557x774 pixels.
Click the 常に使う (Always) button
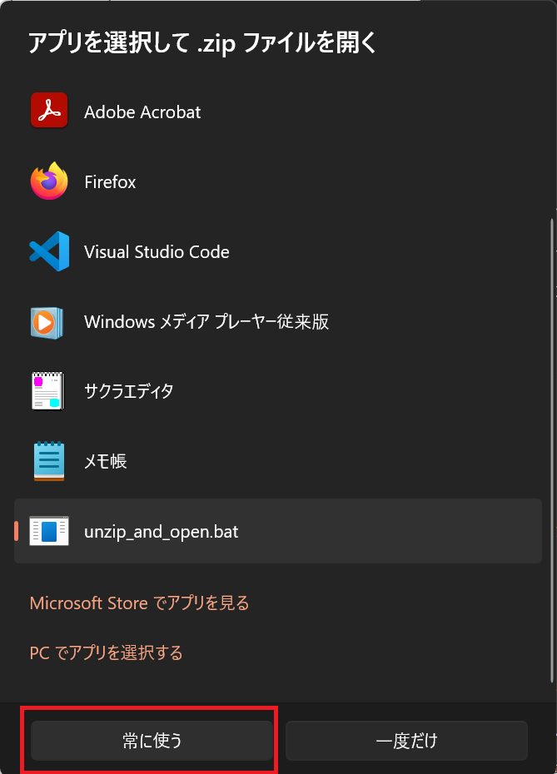click(x=152, y=741)
